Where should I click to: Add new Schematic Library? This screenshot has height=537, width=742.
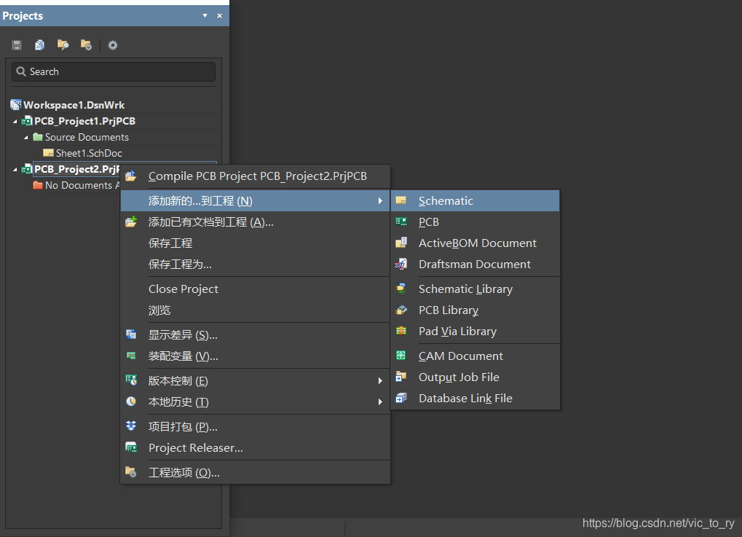tap(475, 289)
